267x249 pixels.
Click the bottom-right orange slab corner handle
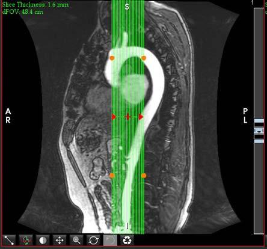pyautogui.click(x=144, y=176)
